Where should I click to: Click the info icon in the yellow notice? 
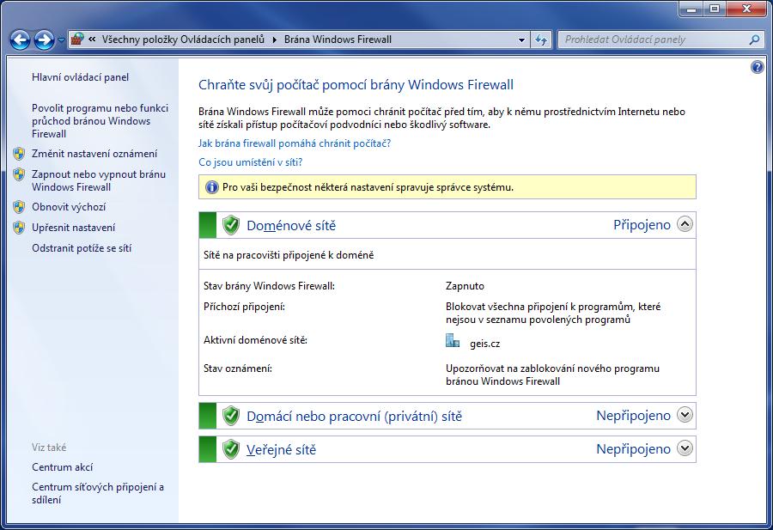pos(212,187)
